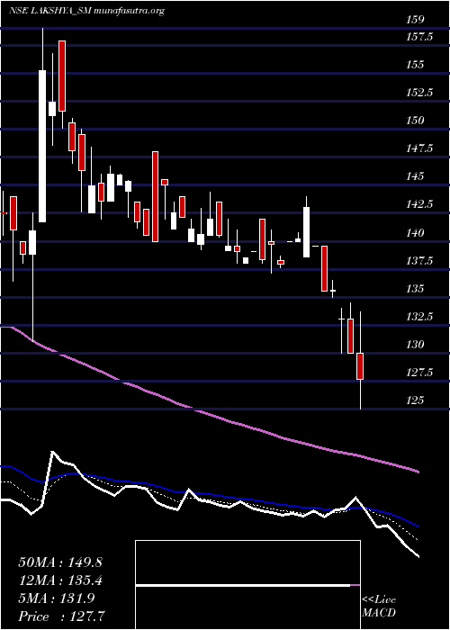Viewport: 450px width, 630px height.
Task: Click the 50MA : 149.8 readout
Action: click(x=60, y=562)
